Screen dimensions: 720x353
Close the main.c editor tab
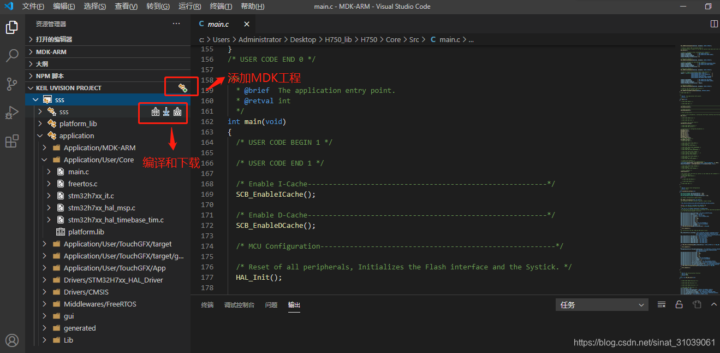pyautogui.click(x=247, y=24)
